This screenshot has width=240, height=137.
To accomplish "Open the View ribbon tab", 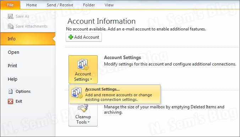I will (109, 5).
